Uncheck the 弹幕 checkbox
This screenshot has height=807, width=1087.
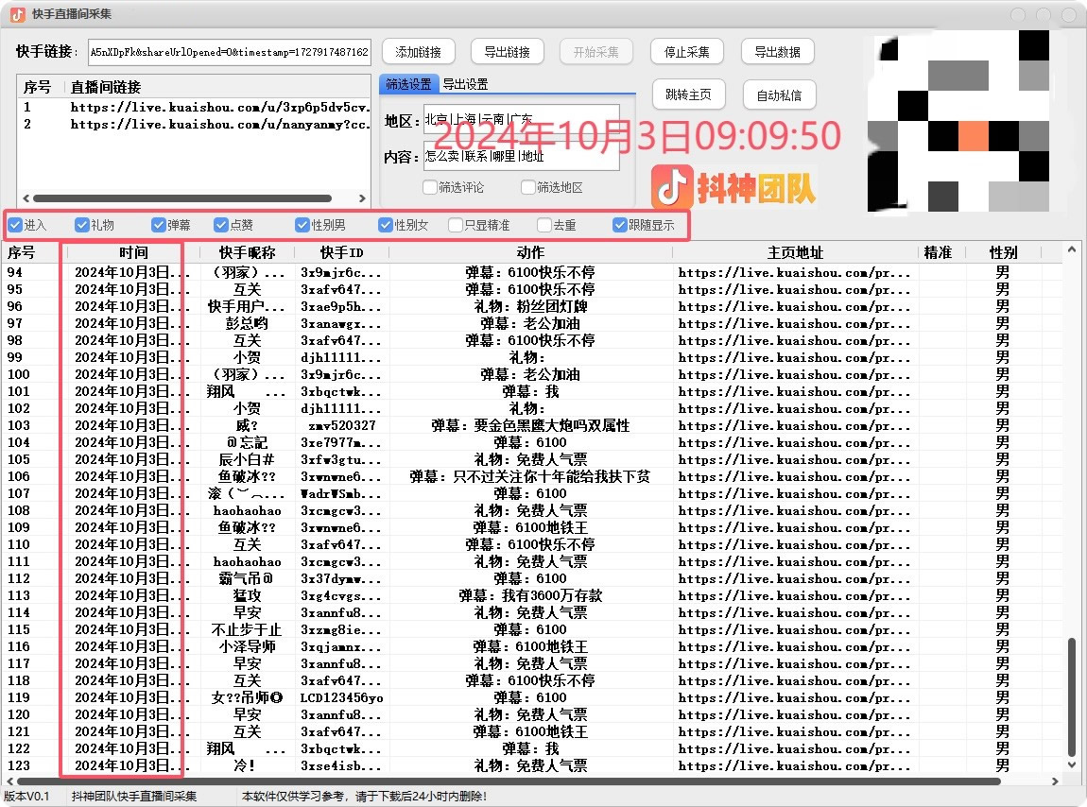pos(158,225)
